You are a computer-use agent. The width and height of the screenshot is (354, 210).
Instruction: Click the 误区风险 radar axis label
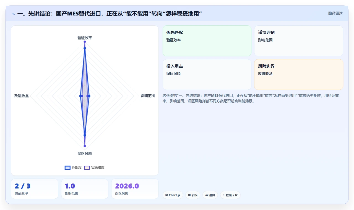[x=85, y=153]
